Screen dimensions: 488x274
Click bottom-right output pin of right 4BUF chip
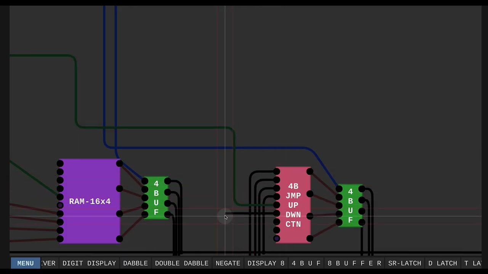[362, 222]
